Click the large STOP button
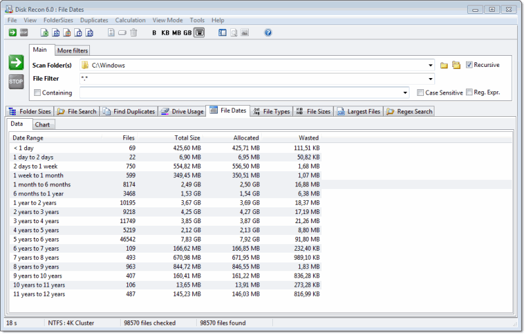The height and width of the screenshot is (334, 525). (16, 81)
